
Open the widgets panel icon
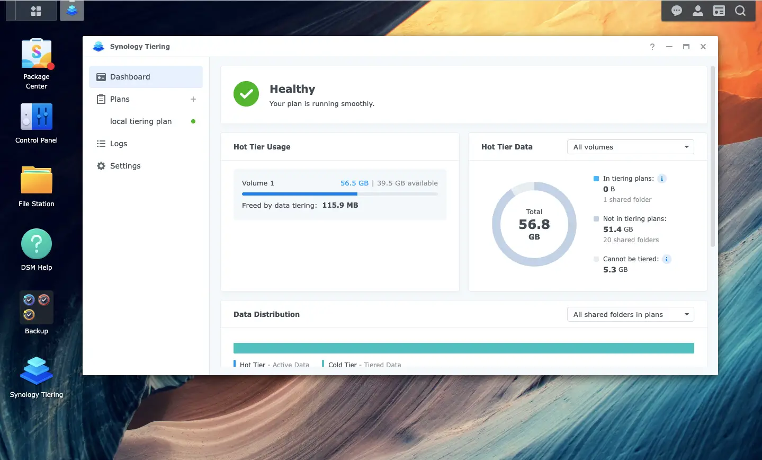point(719,11)
